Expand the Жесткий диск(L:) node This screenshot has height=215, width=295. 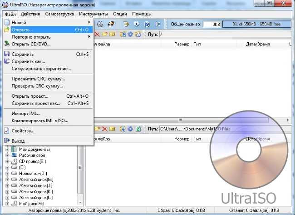pos(7,198)
